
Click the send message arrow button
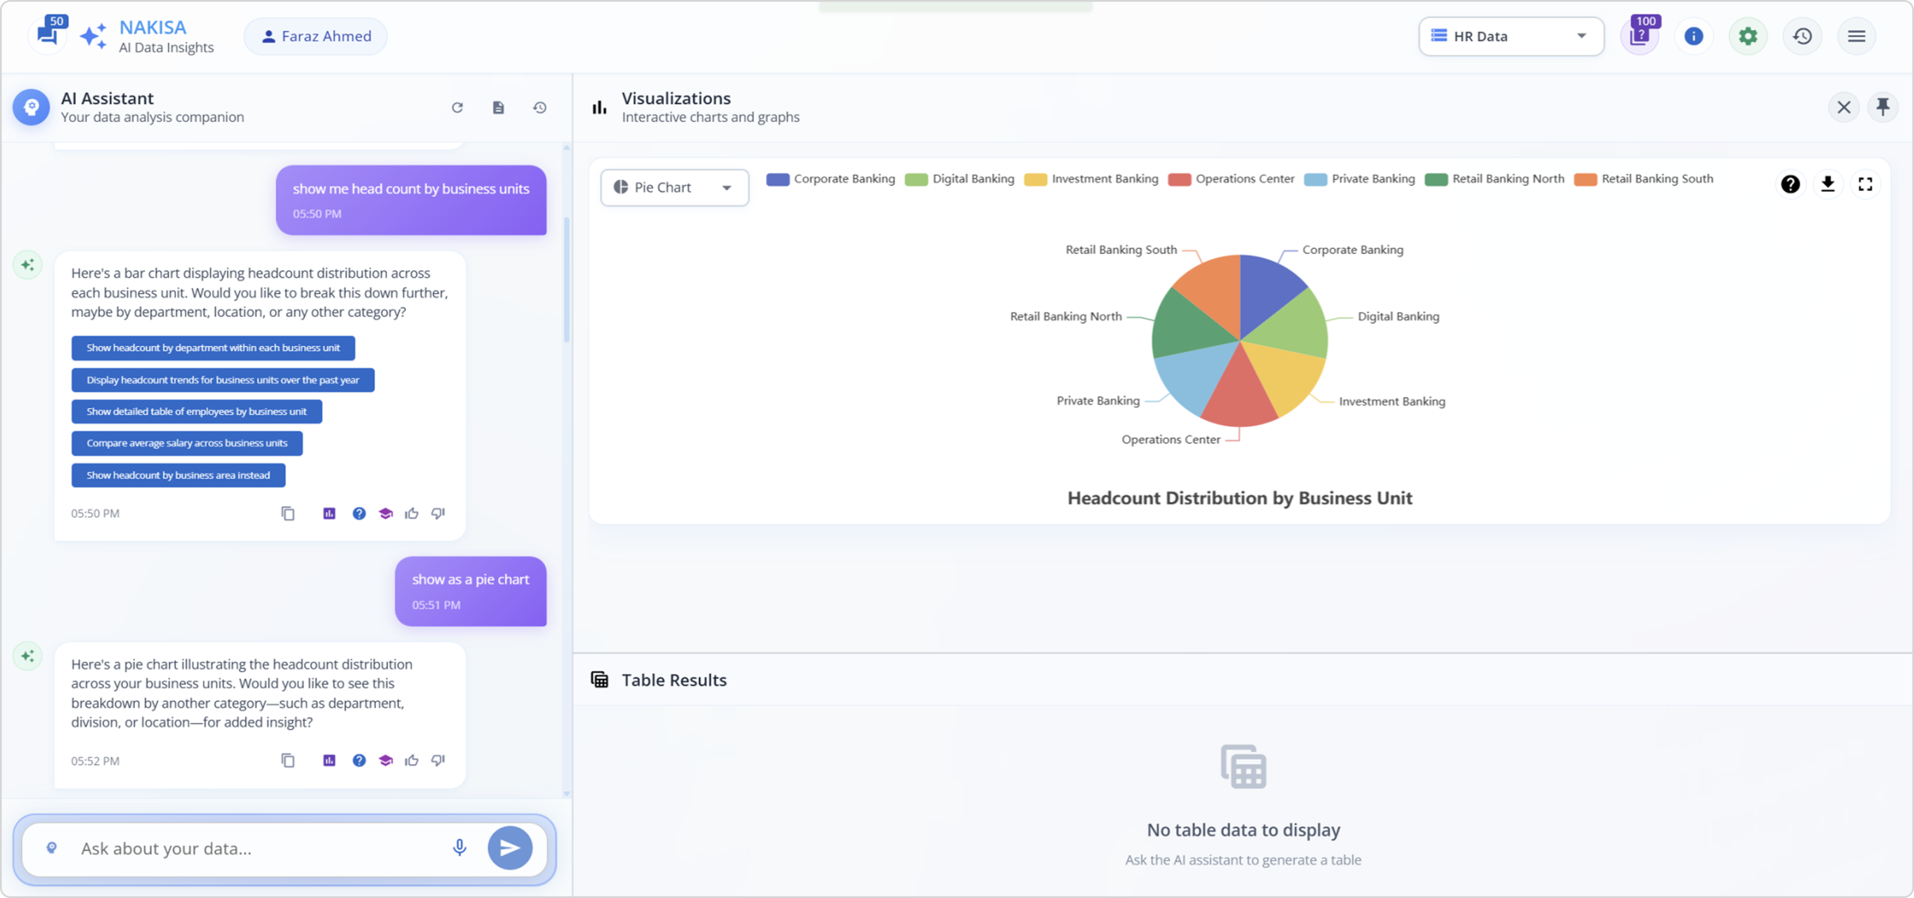point(510,848)
